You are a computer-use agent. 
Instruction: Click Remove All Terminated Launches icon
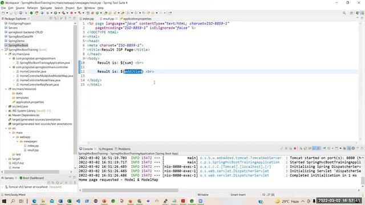tap(290, 148)
